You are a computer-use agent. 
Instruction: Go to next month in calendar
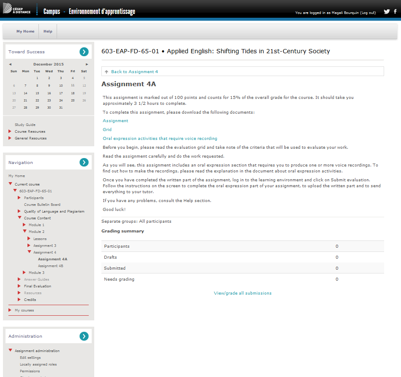click(x=87, y=64)
